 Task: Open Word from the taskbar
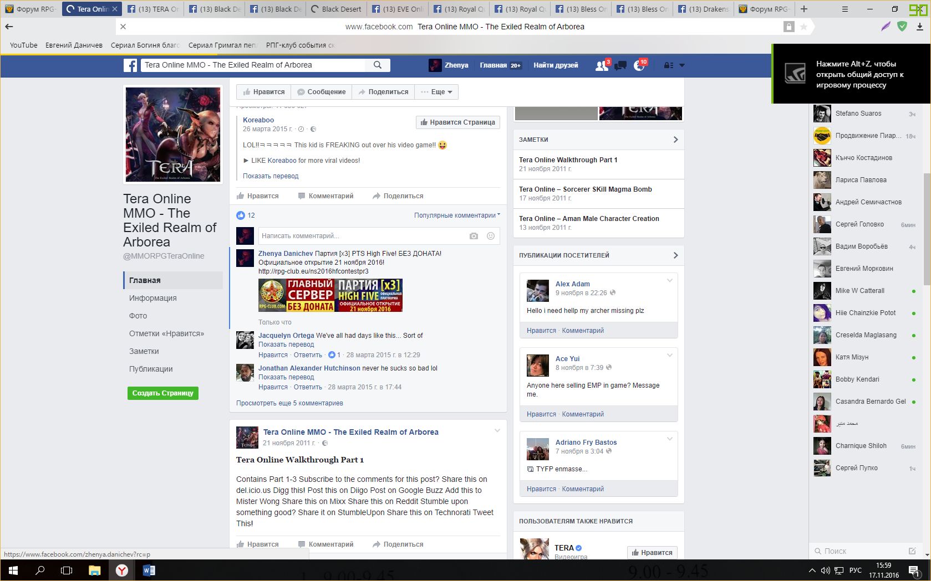(149, 570)
